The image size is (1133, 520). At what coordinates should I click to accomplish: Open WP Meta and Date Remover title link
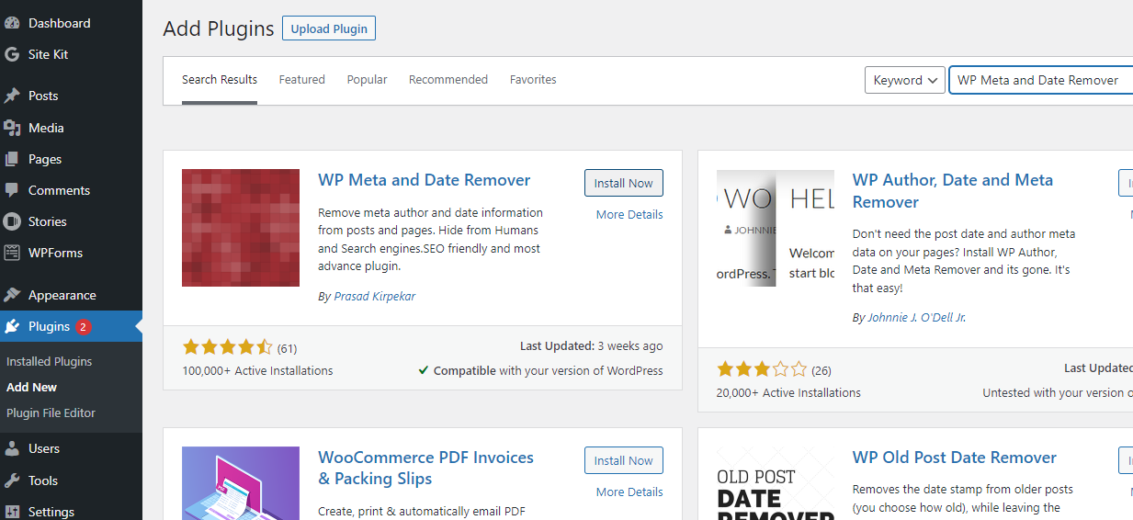[425, 180]
